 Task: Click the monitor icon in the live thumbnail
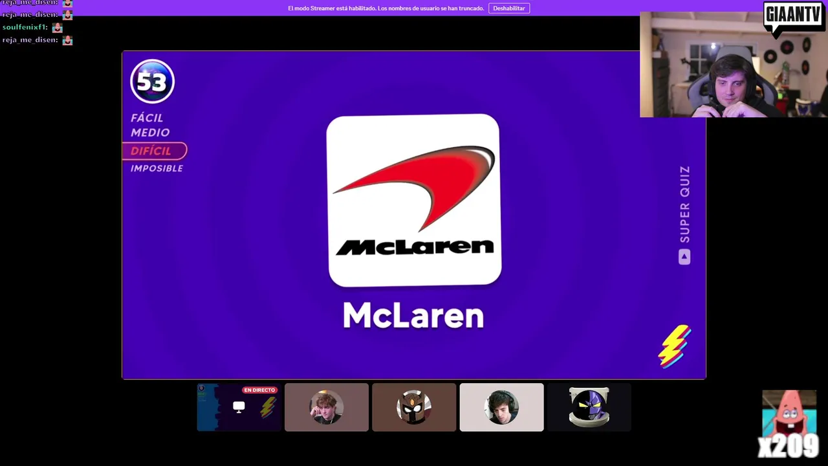pyautogui.click(x=239, y=407)
